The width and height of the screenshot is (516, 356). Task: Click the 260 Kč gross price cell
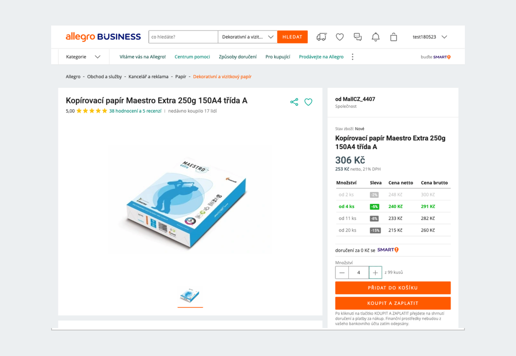(428, 230)
